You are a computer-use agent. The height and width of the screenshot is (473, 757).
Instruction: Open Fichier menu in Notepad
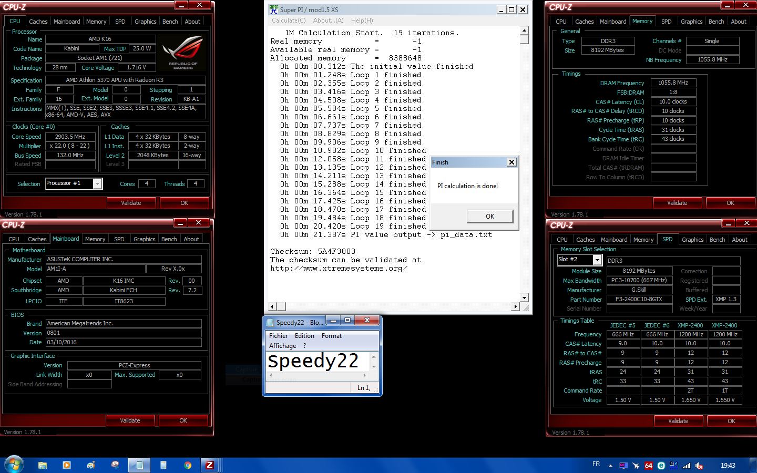pos(279,336)
